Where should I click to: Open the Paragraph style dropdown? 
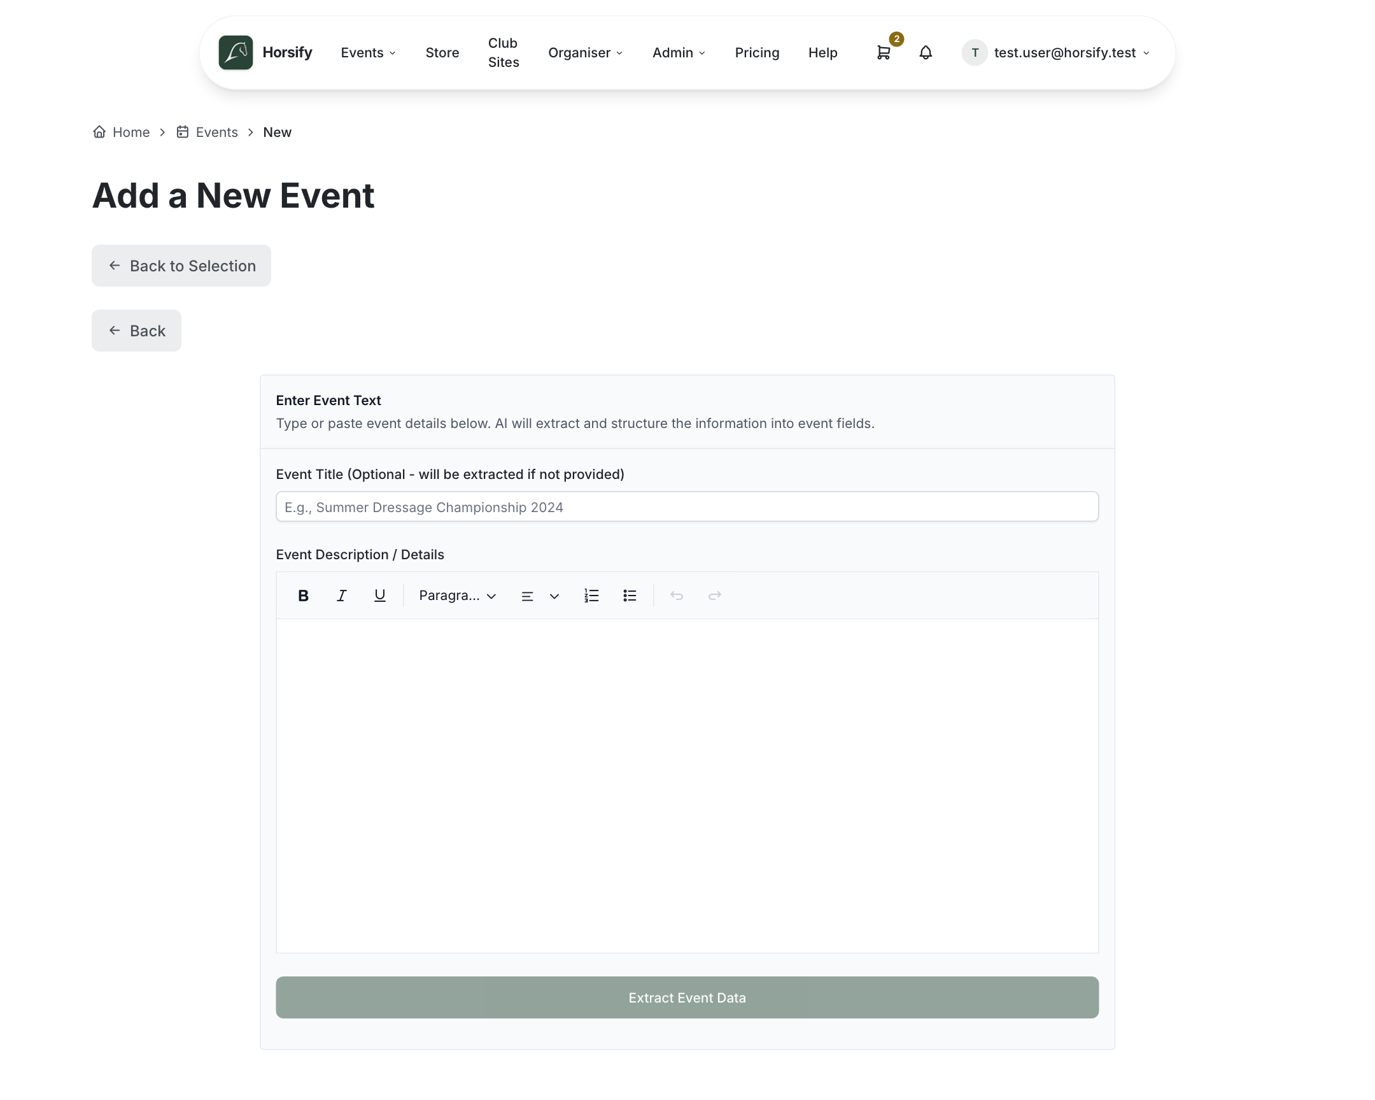(x=457, y=596)
